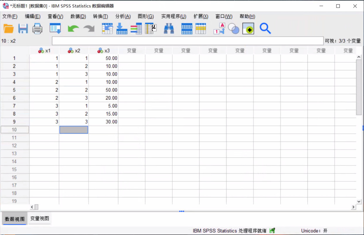Select the 数据视图 tab
The image size is (364, 235).
[15, 219]
